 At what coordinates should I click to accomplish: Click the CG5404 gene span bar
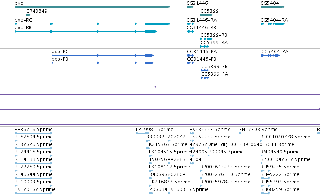273,7
